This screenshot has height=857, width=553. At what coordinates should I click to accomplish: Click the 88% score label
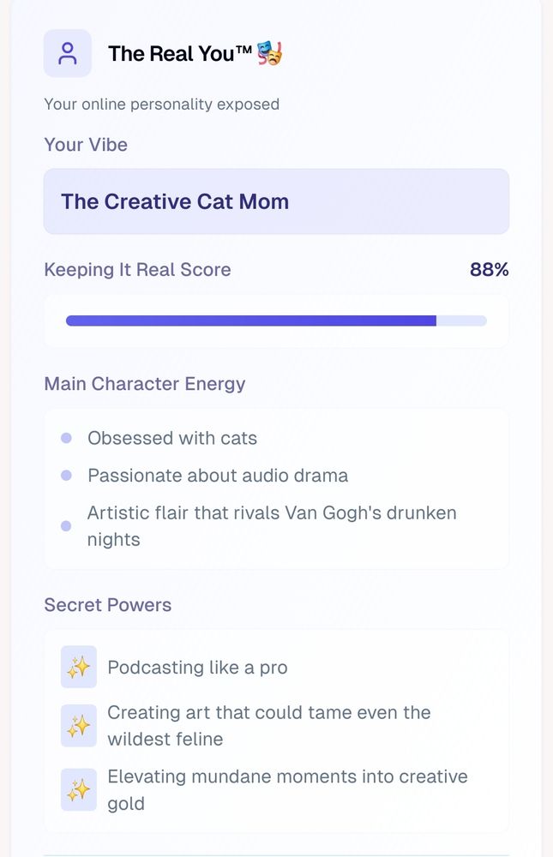tap(490, 269)
